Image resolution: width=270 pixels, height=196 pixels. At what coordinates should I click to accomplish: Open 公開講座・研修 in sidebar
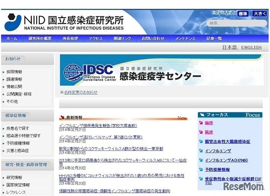coord(19,94)
